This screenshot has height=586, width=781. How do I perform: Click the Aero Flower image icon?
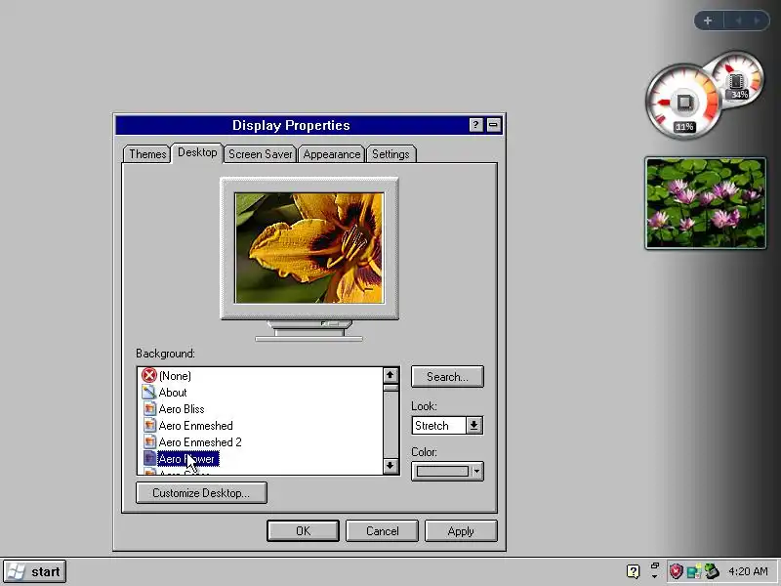[149, 458]
